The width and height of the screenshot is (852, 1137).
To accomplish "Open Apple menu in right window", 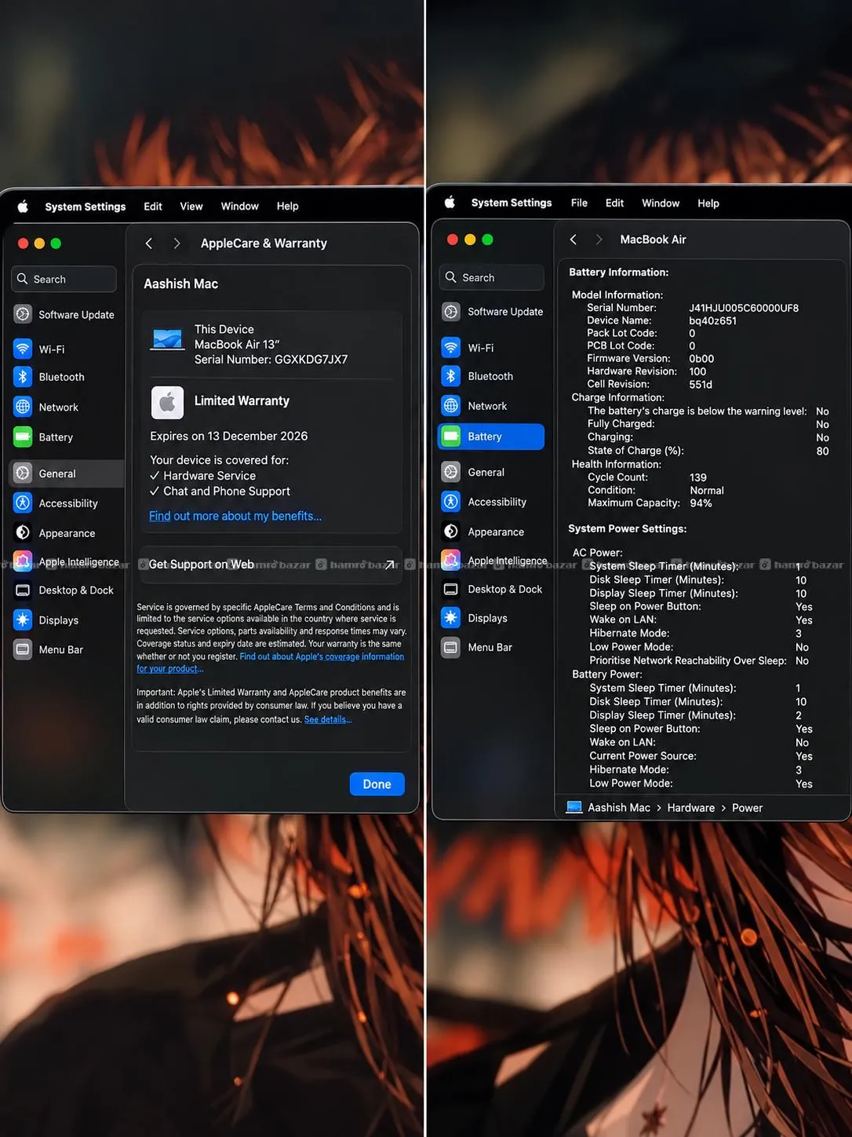I will click(x=450, y=203).
